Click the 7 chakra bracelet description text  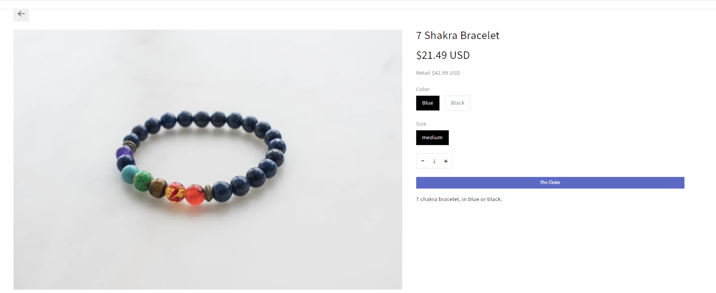[x=459, y=199]
